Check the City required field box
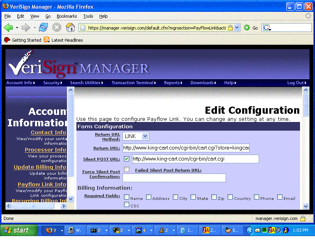Screen dimensions: 315x242 click(x=175, y=197)
